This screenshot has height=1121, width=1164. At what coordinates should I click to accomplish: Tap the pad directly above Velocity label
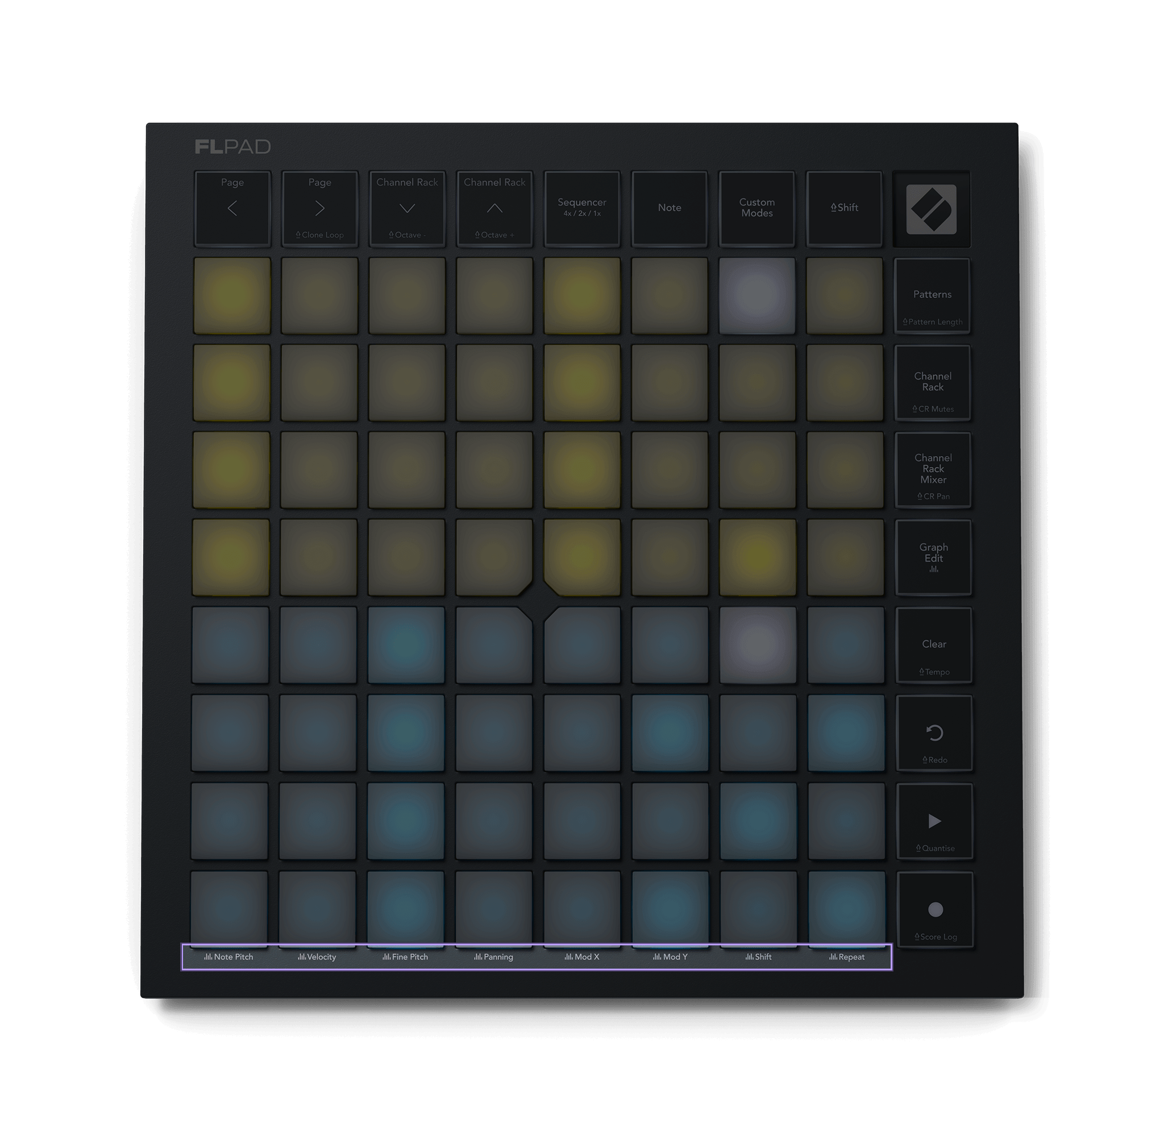[x=317, y=908]
